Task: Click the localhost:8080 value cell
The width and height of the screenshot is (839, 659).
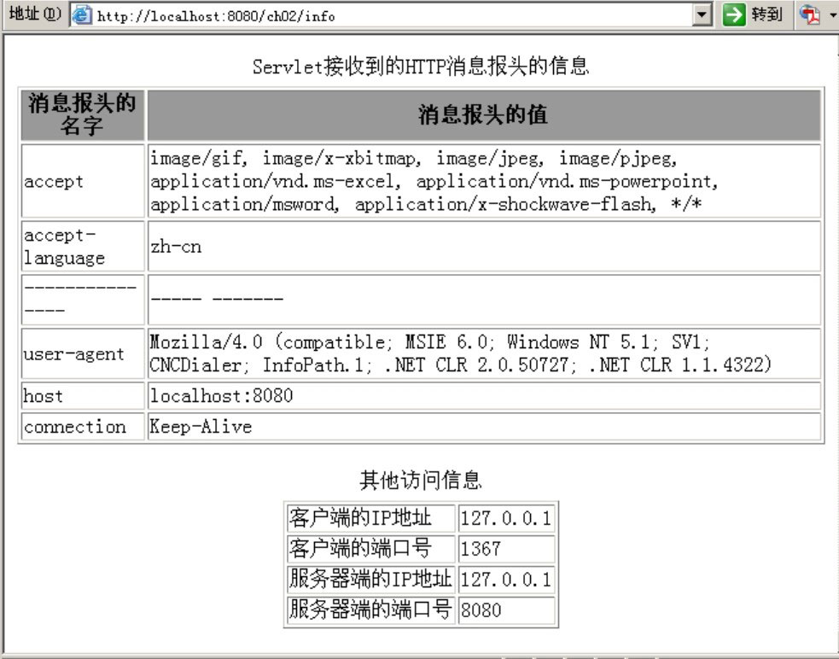Action: (484, 395)
